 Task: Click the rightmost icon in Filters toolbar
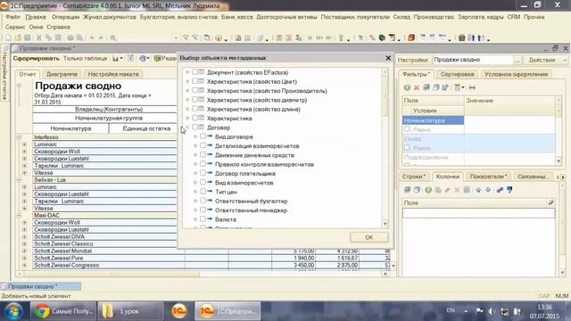[472, 87]
